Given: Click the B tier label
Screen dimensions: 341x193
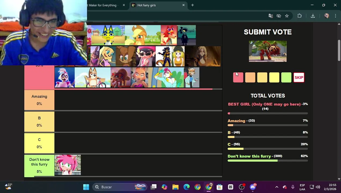Looking at the screenshot, I should click(39, 122).
